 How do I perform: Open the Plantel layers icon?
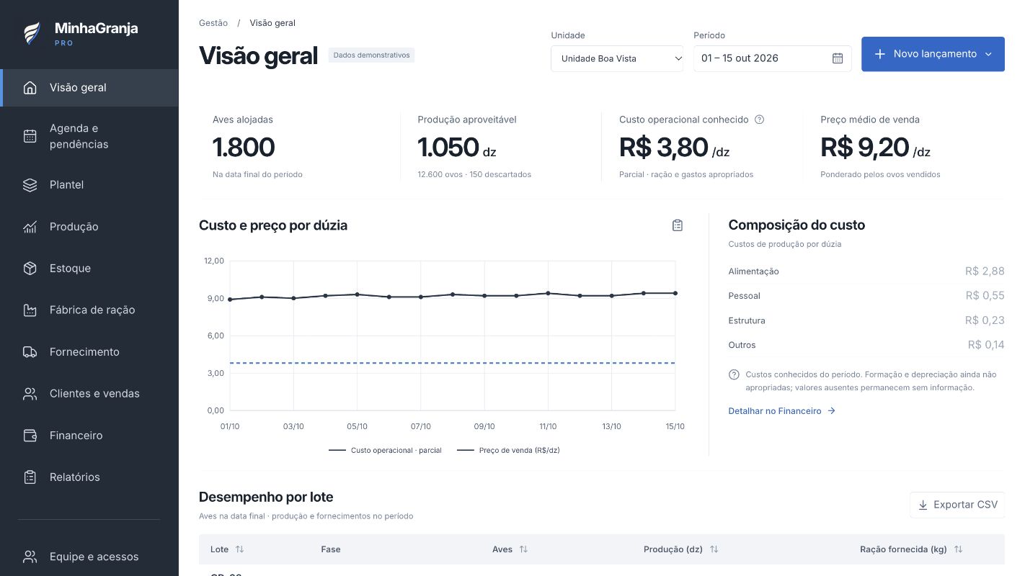(x=30, y=185)
